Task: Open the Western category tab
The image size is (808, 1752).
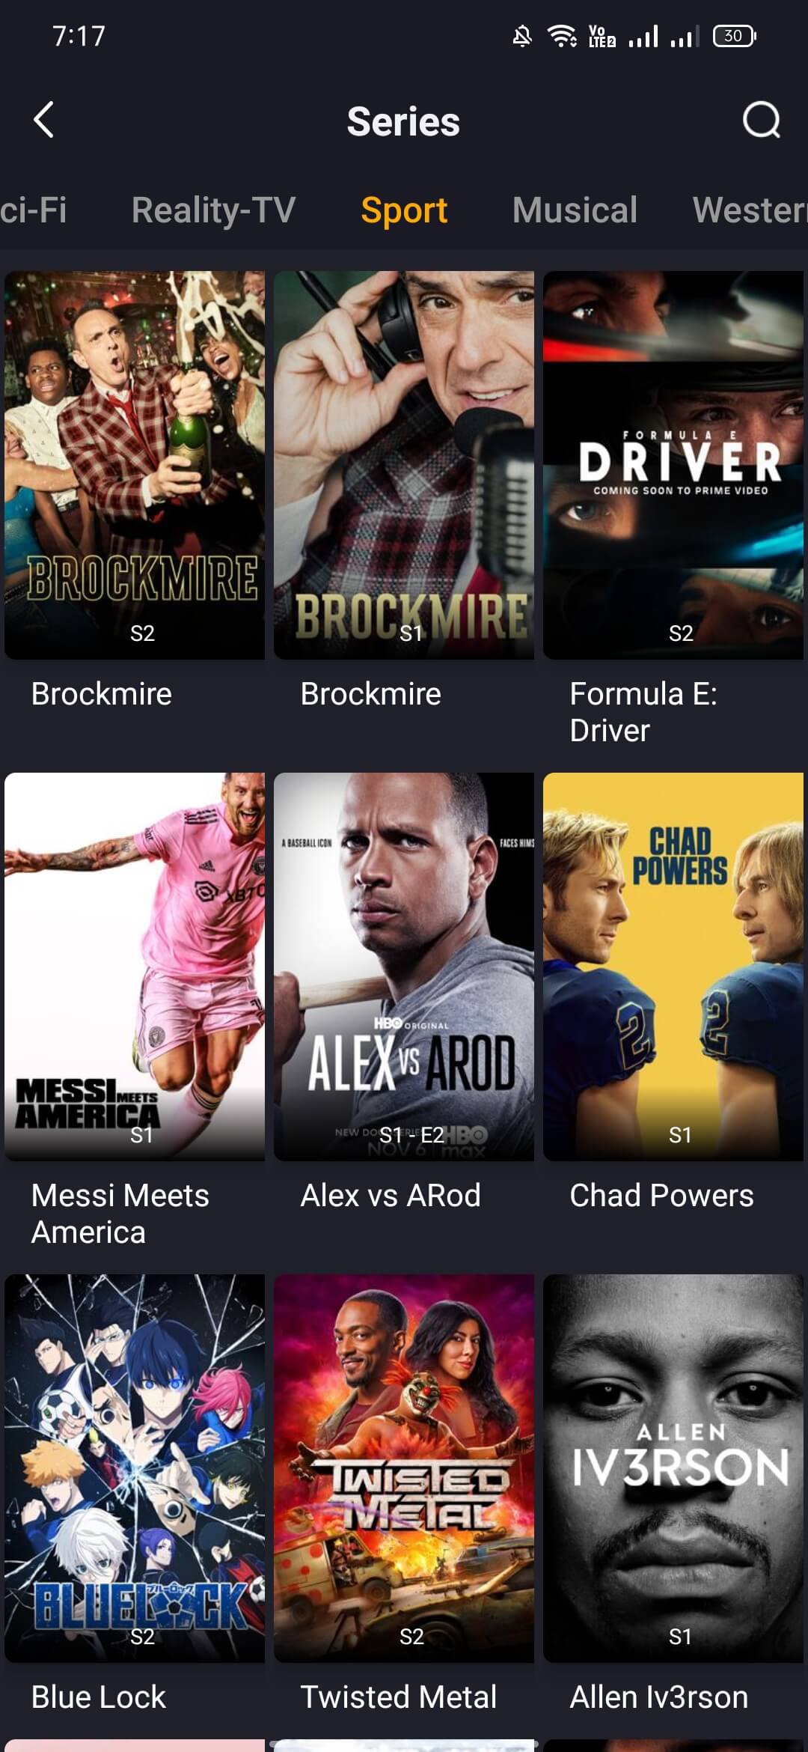Action: point(750,210)
